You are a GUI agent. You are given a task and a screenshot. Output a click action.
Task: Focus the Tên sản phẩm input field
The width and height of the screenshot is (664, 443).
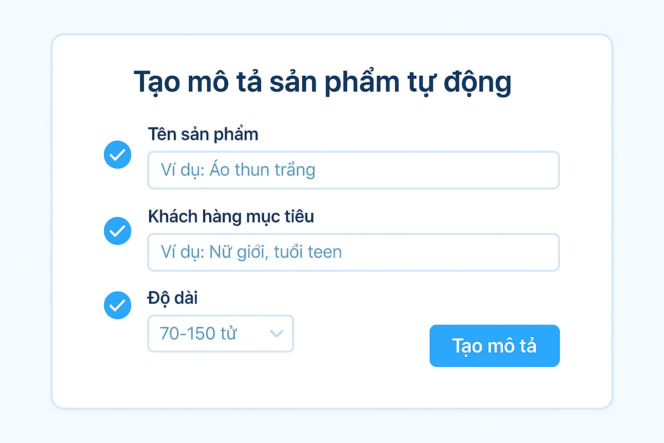tap(353, 170)
